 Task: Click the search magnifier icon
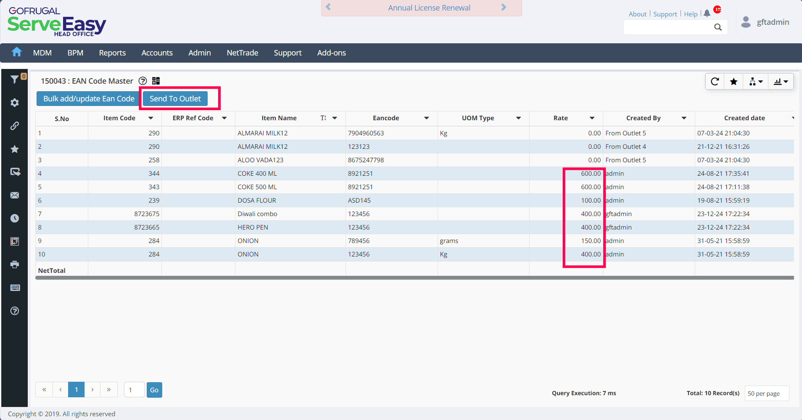718,27
